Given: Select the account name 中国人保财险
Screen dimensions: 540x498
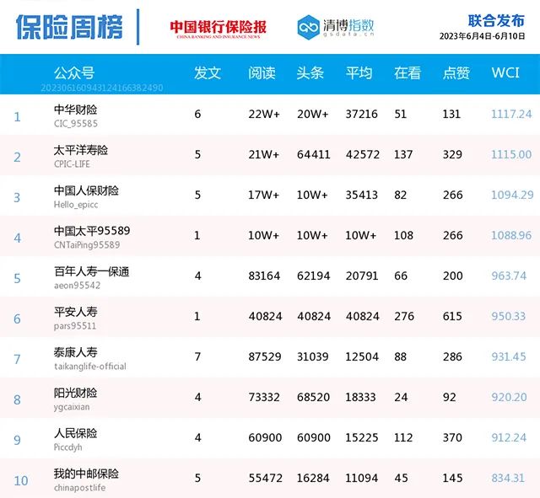Looking at the screenshot, I should [86, 190].
